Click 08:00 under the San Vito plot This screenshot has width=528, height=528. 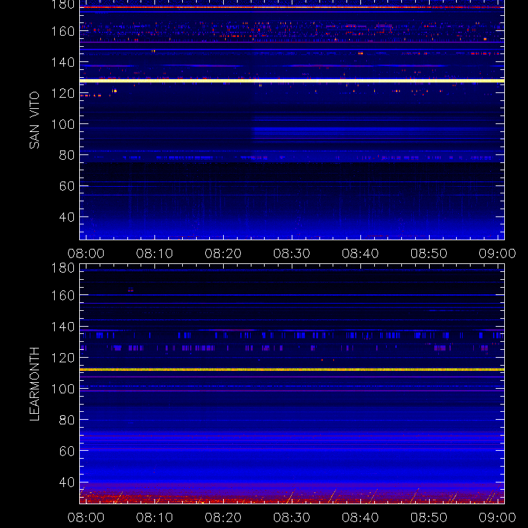coord(86,253)
